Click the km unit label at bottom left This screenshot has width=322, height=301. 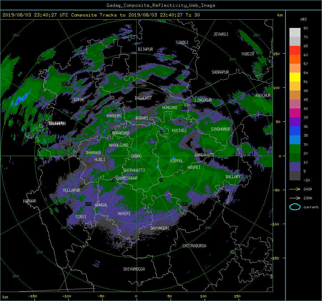click(x=5, y=297)
